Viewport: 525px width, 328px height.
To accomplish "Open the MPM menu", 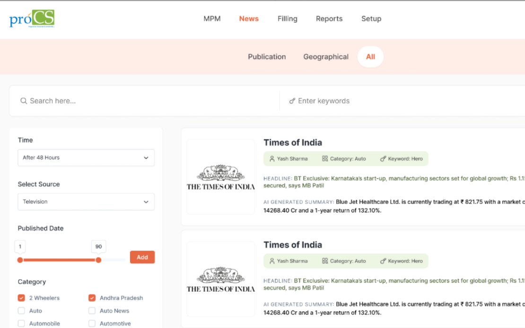I will (212, 19).
